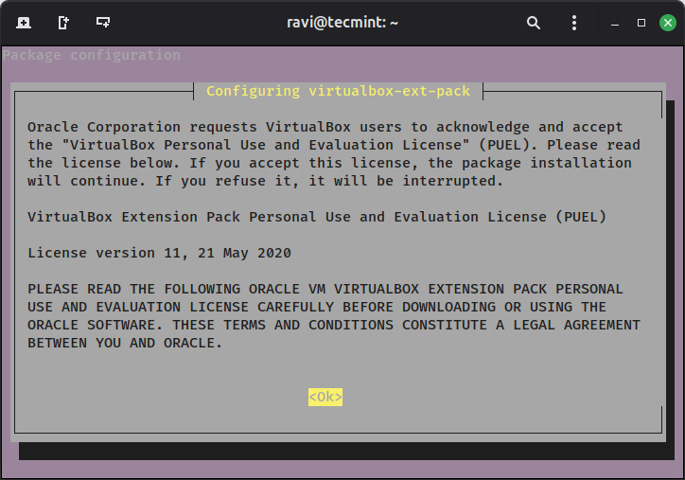Maximize the terminal window
This screenshot has width=685, height=480.
641,22
